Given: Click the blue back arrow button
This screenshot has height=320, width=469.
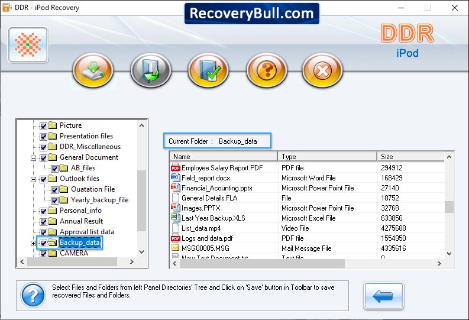Looking at the screenshot, I should click(x=383, y=296).
